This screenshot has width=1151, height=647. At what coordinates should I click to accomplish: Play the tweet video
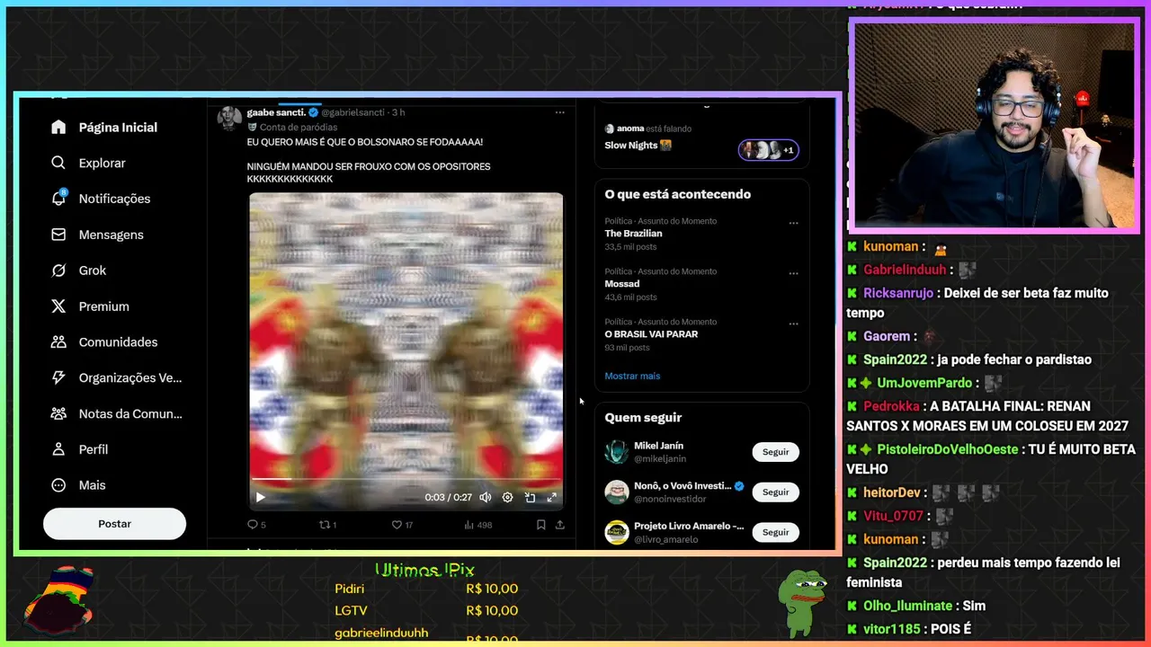pos(261,497)
